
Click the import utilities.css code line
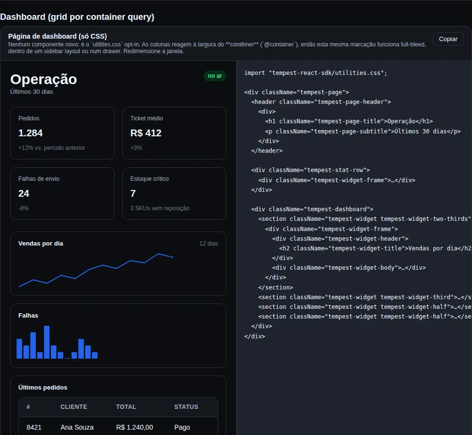coord(315,73)
